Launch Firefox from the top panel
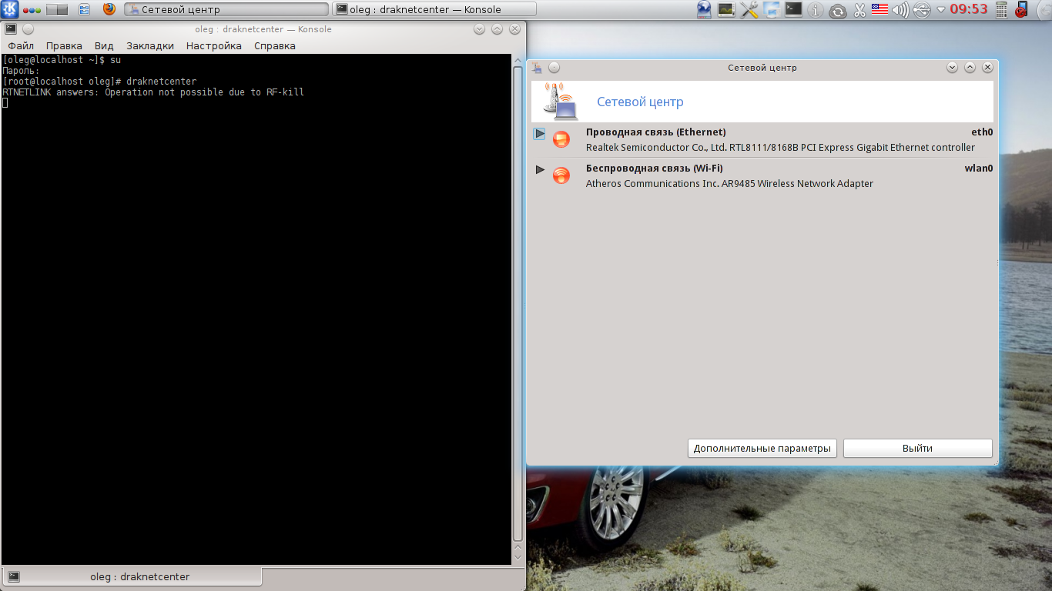Image resolution: width=1052 pixels, height=591 pixels. click(109, 10)
